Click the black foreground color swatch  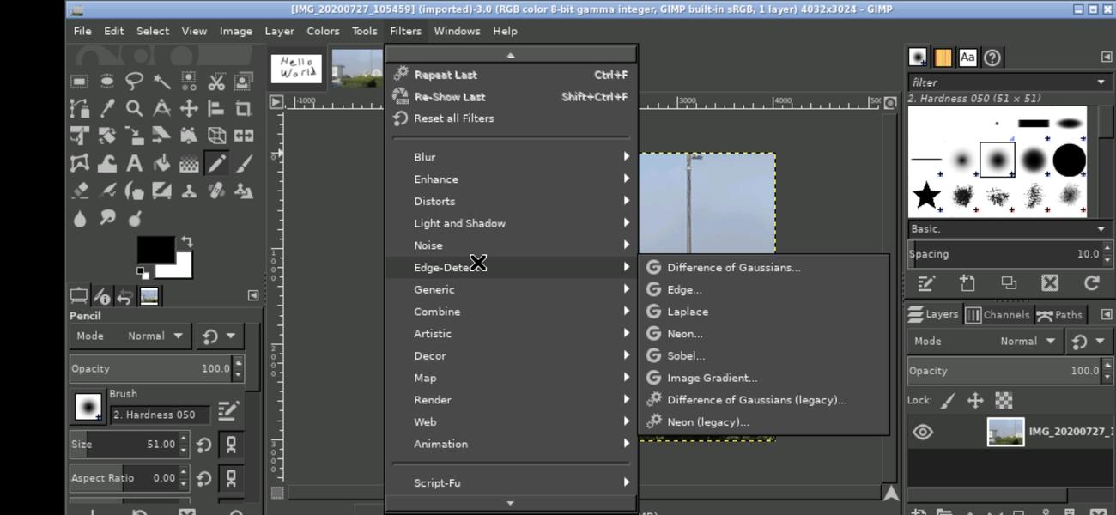pyautogui.click(x=155, y=250)
